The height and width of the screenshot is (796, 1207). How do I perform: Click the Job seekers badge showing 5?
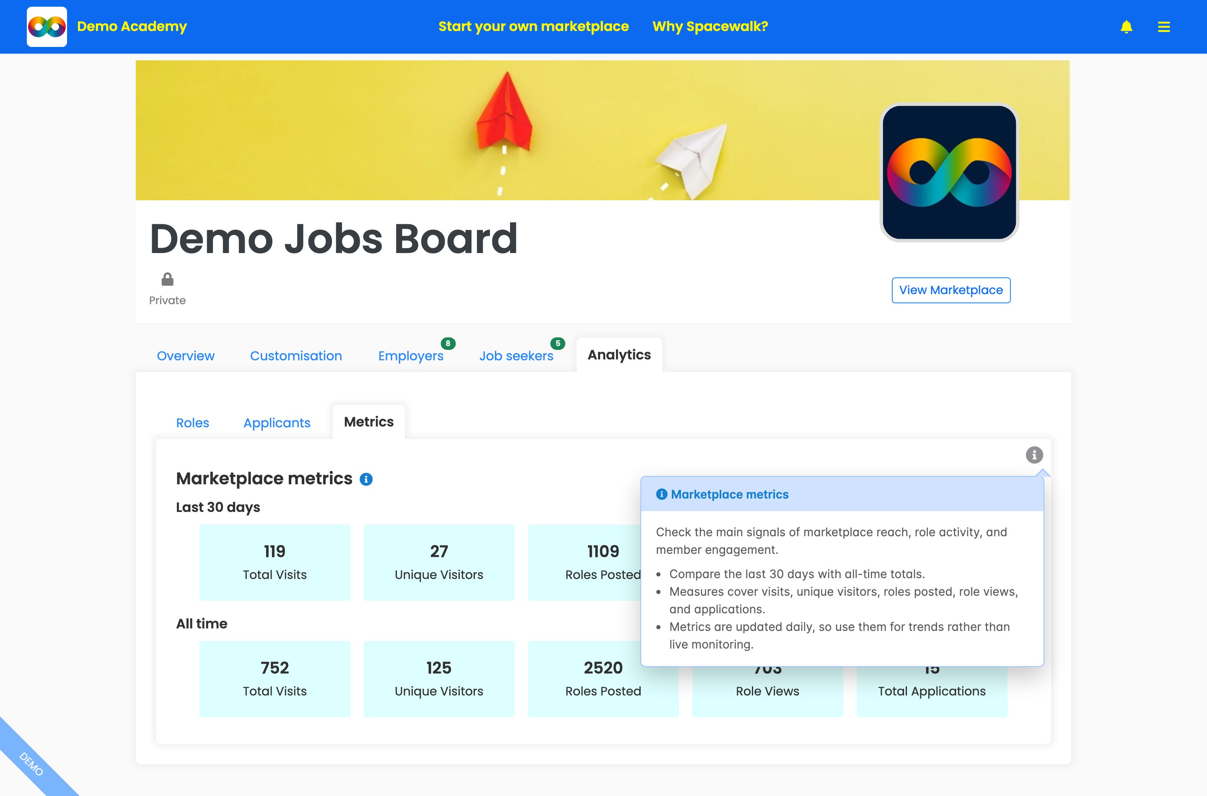[557, 344]
